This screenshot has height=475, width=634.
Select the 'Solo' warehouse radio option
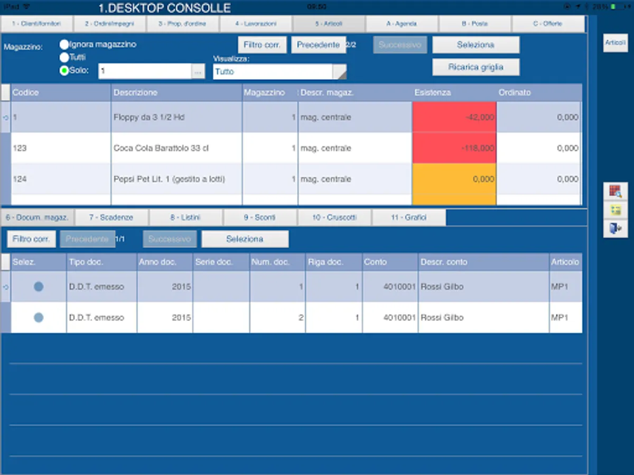click(64, 71)
